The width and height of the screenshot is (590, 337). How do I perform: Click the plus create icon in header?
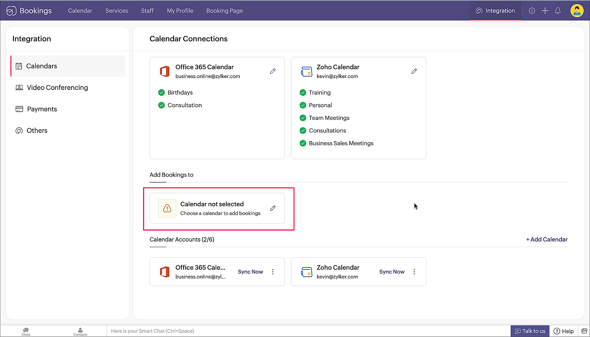click(x=545, y=11)
